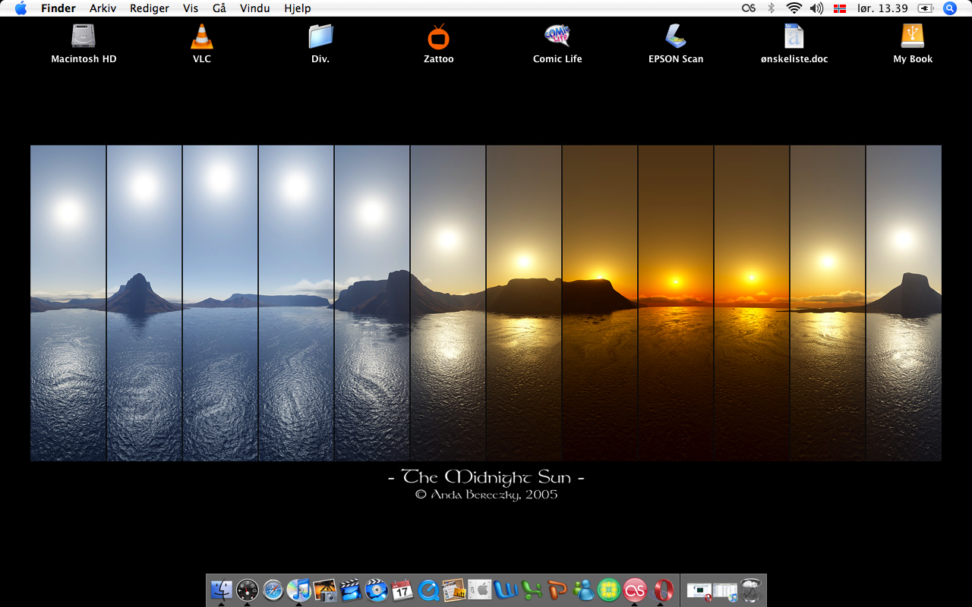Viewport: 972px width, 607px height.
Task: Open Spotlight search
Action: click(949, 8)
